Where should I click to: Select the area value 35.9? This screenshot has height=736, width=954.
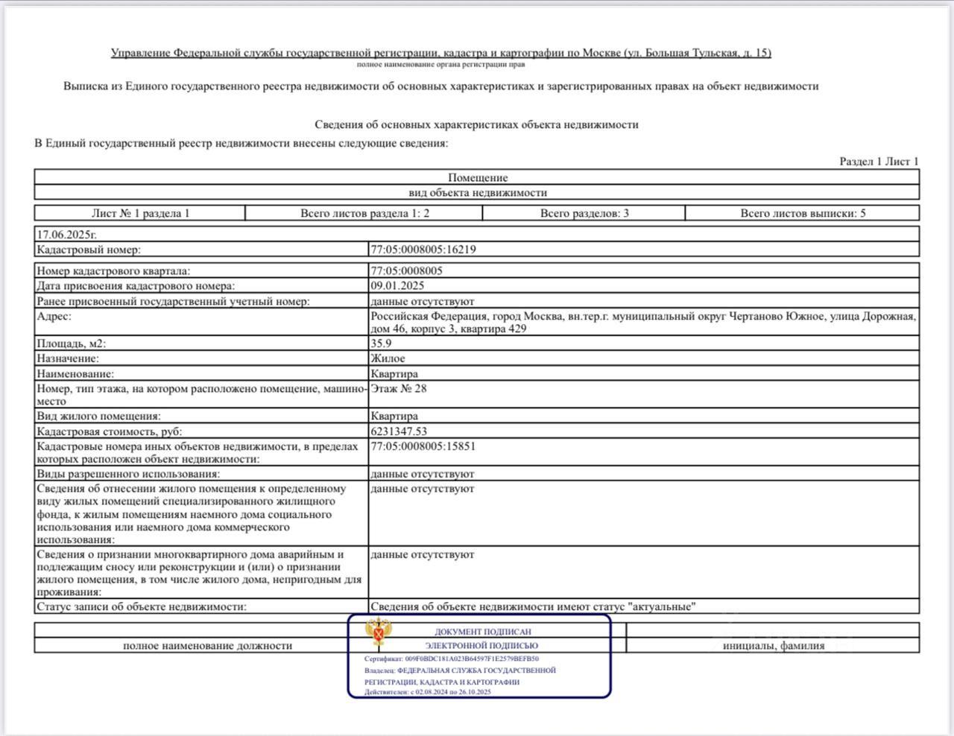(x=381, y=343)
